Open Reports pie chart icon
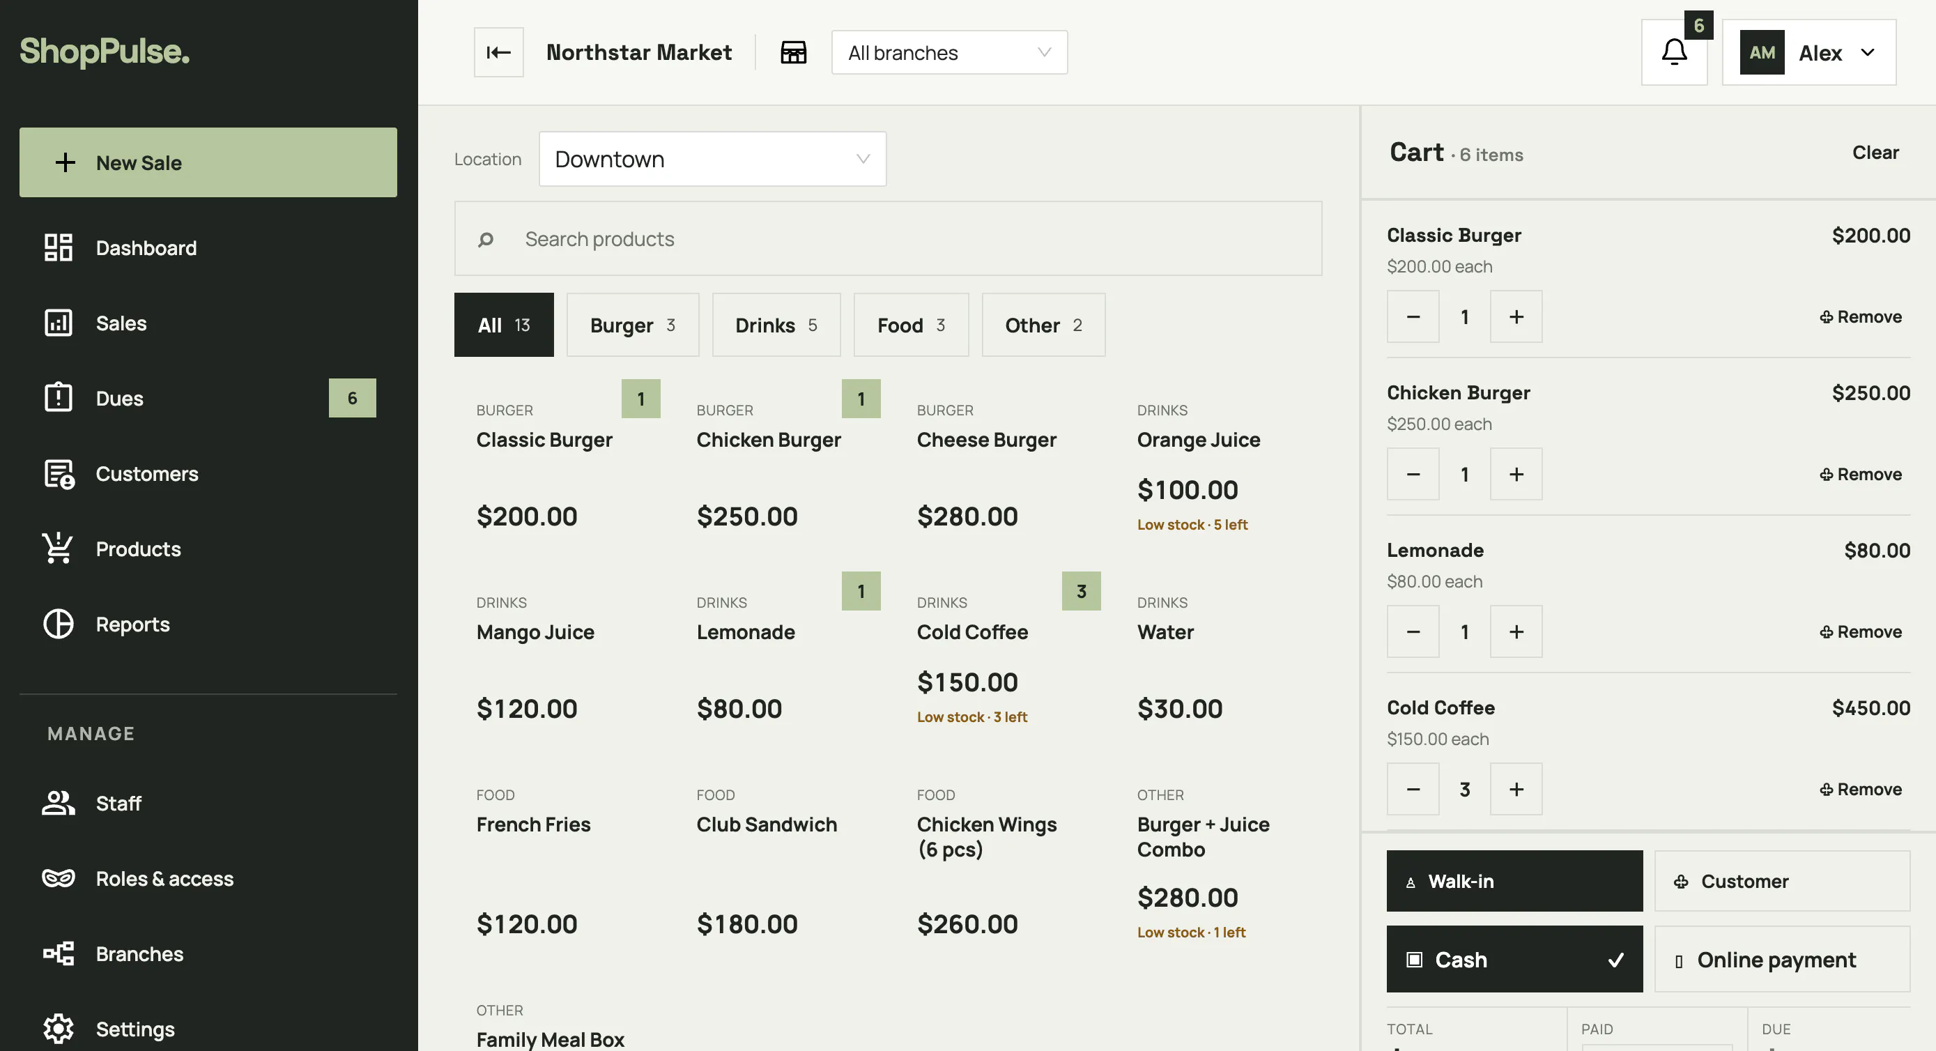1936x1051 pixels. tap(58, 623)
